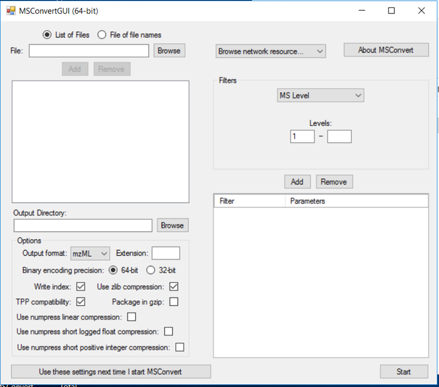Viewport: 439px width, 387px height.
Task: Uncheck the Write index checkbox
Action: pos(81,286)
